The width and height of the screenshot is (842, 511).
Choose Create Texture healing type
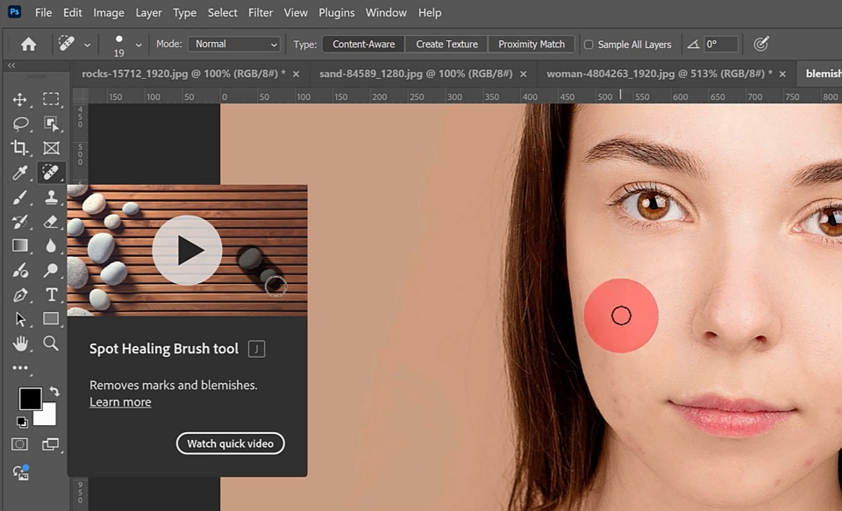click(x=446, y=44)
